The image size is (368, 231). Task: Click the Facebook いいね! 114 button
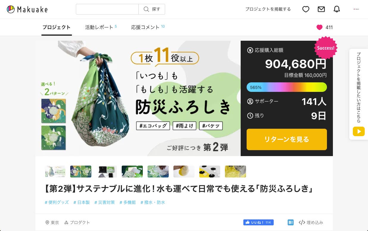pos(259,222)
